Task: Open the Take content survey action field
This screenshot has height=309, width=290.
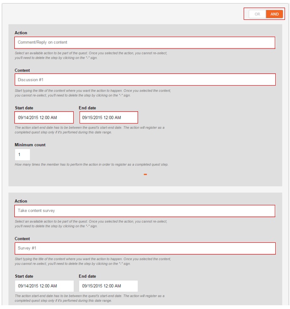Action: point(145,211)
